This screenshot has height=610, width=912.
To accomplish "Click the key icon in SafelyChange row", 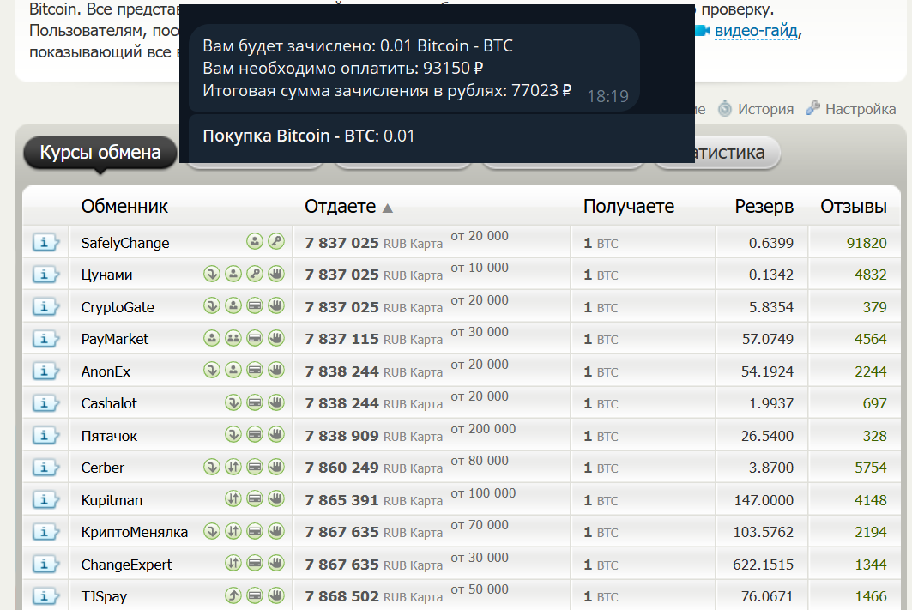I will pyautogui.click(x=275, y=242).
